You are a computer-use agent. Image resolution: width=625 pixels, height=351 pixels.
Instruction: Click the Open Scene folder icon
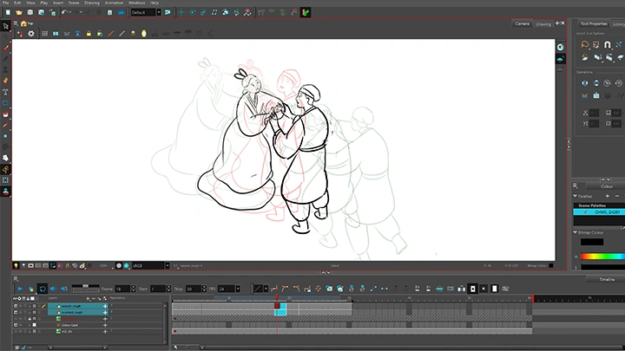19,13
